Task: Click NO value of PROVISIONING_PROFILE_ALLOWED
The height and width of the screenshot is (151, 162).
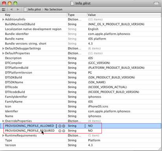Action: point(90,126)
